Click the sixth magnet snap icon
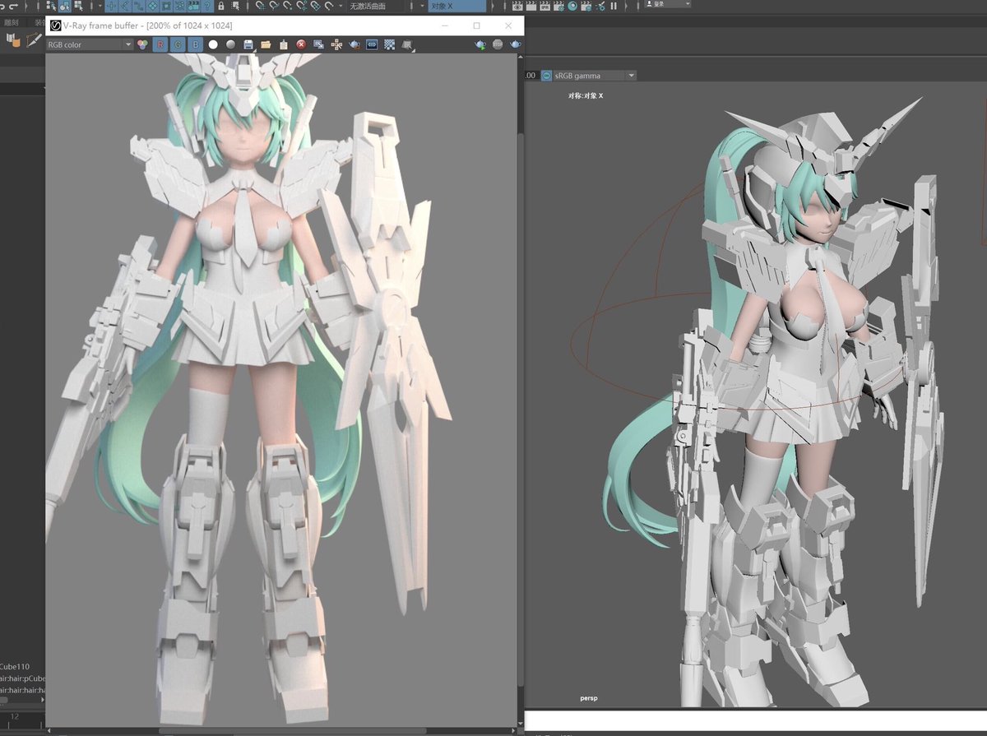The width and height of the screenshot is (987, 736). pyautogui.click(x=328, y=6)
